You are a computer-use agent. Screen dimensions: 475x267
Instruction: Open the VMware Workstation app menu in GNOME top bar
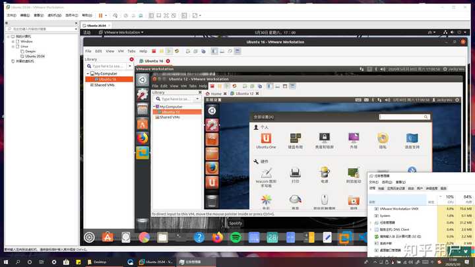pos(121,32)
